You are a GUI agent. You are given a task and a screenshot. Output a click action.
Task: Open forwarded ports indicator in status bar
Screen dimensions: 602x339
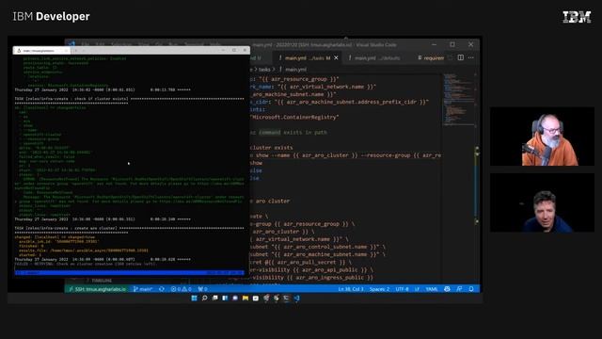(203, 289)
